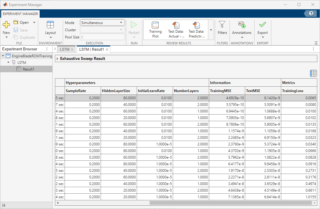Expand the Exhaustive Sweep Result section

click(x=57, y=58)
